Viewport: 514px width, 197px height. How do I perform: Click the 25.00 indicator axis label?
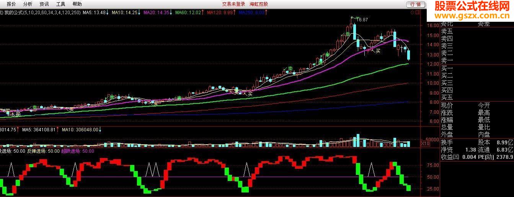coord(433,189)
